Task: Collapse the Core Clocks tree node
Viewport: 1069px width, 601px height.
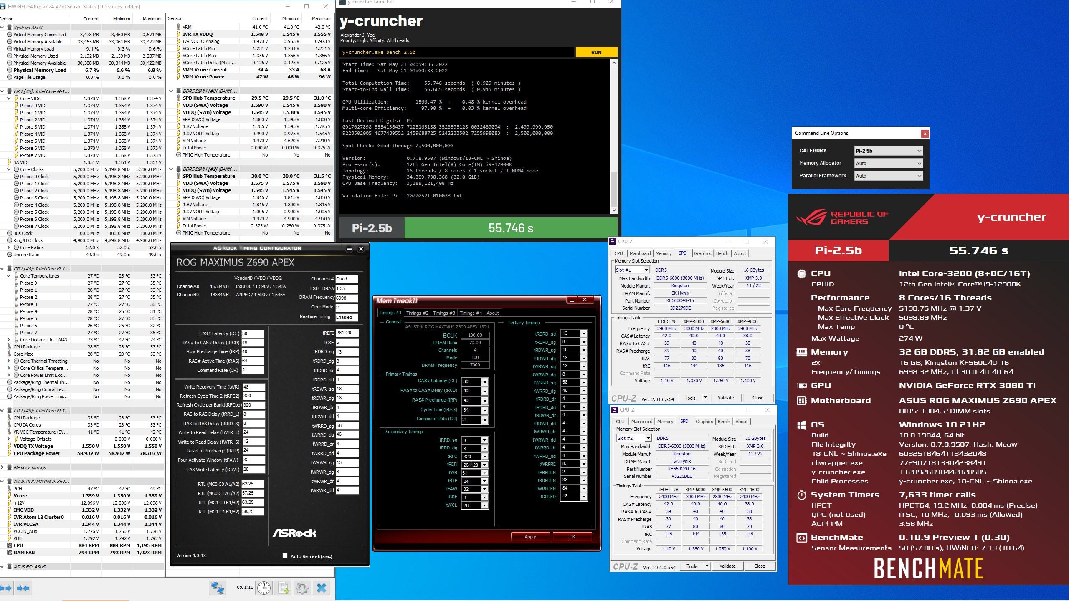Action: click(8, 169)
